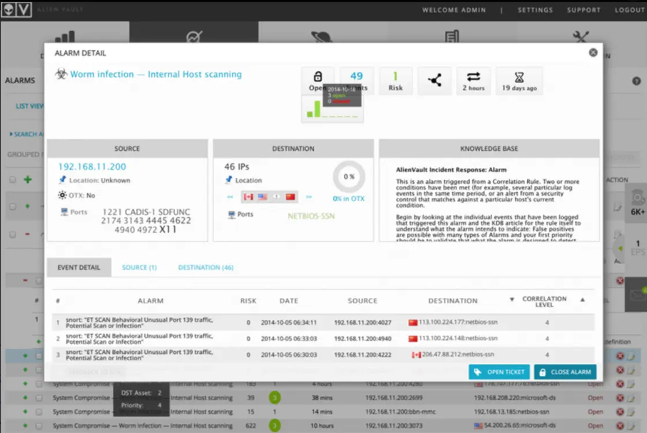Click Open status on 10 hours row
647x433 pixels.
595,425
